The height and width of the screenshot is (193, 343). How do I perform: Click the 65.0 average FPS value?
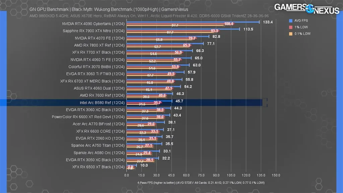tap(199, 58)
